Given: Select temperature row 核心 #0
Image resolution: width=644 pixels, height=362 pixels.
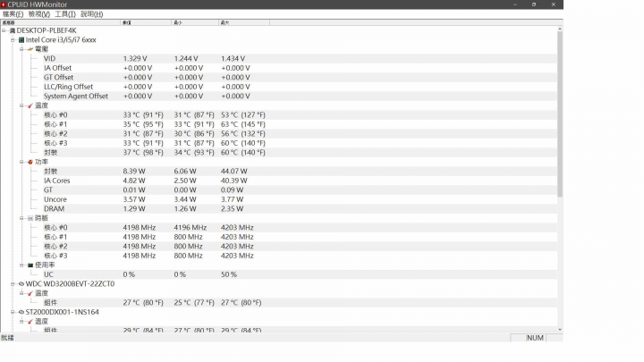Looking at the screenshot, I should point(300,115).
